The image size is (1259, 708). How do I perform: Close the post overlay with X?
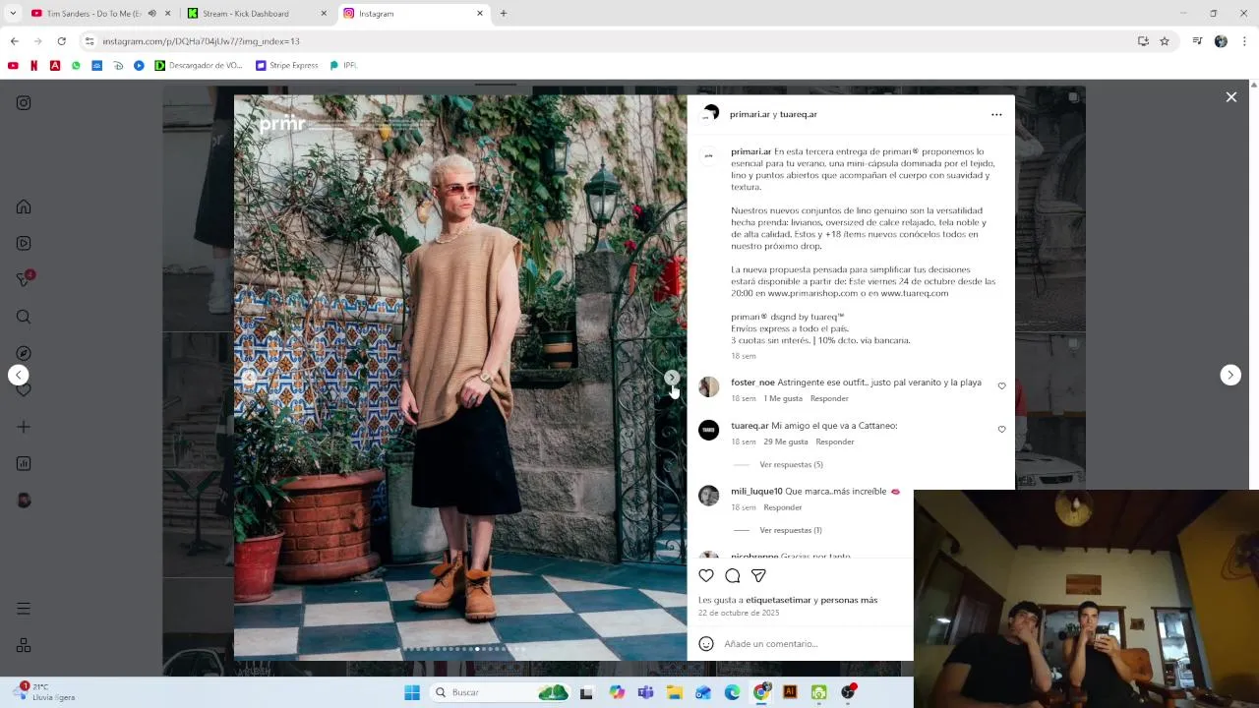(1231, 96)
